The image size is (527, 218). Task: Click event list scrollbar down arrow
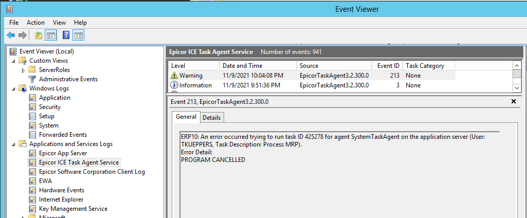point(517,87)
